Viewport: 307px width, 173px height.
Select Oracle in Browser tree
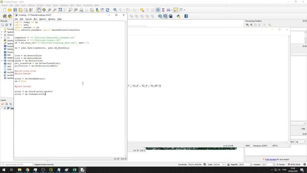(x=8, y=52)
